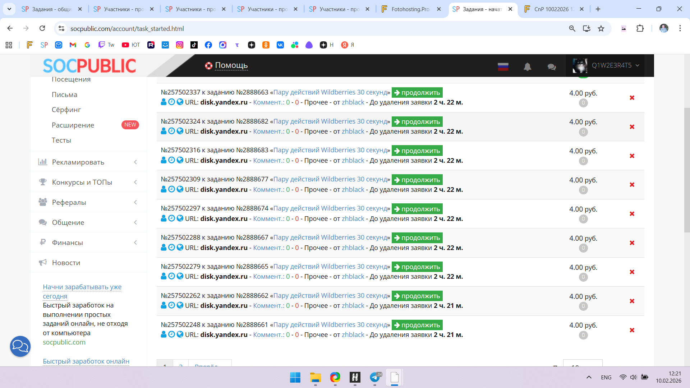Screen dimensions: 690x388
Task: Open the browser extensions puzzle icon
Action: click(x=640, y=28)
